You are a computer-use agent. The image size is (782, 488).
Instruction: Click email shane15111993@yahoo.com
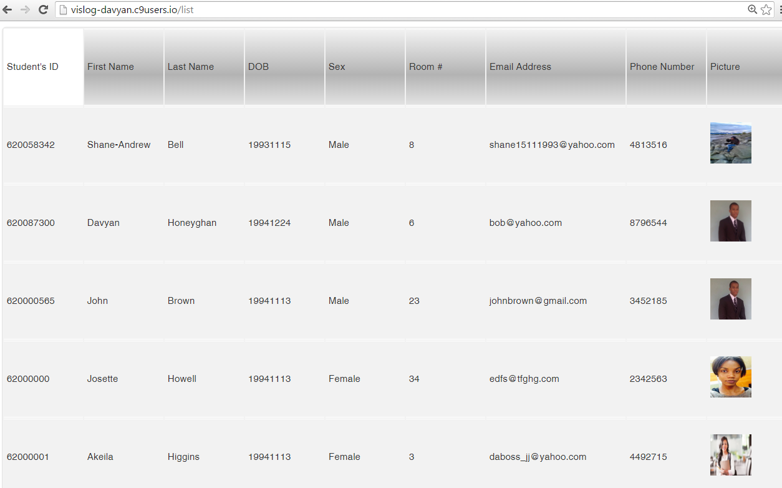[x=552, y=145]
